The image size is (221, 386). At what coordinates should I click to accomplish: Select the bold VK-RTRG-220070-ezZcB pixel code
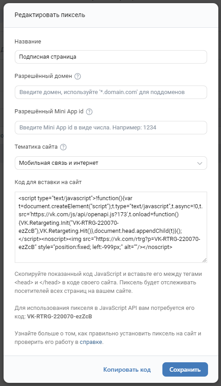pos(59,316)
